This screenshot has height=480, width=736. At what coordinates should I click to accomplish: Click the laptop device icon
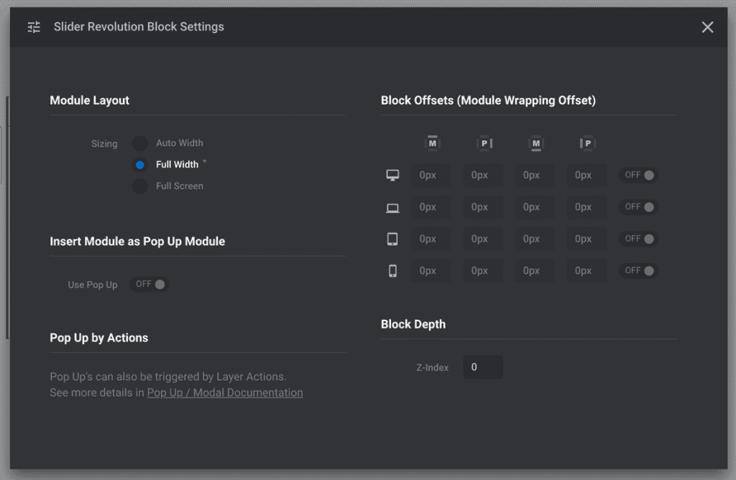click(393, 208)
